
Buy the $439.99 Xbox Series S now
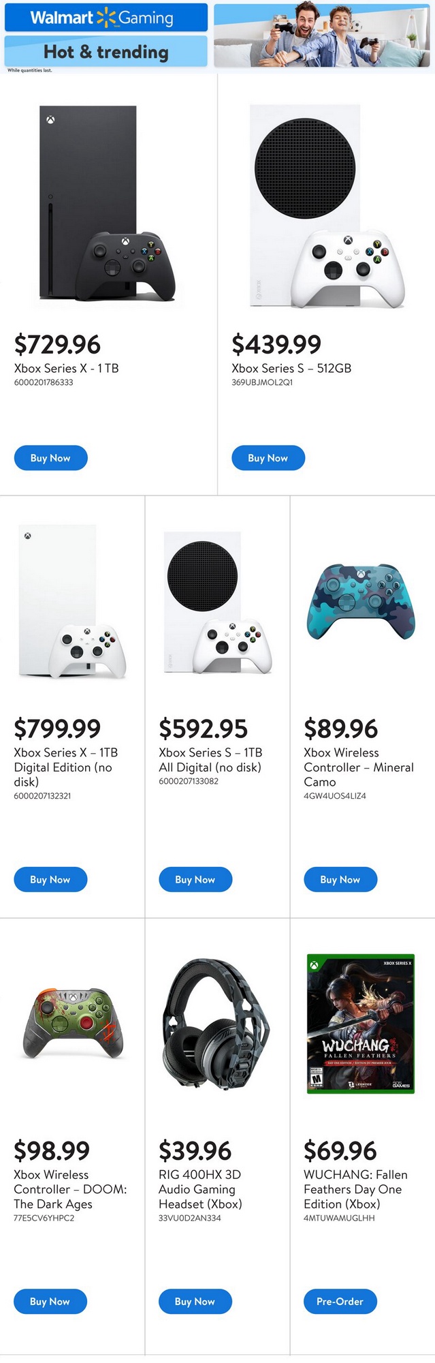pyautogui.click(x=268, y=458)
